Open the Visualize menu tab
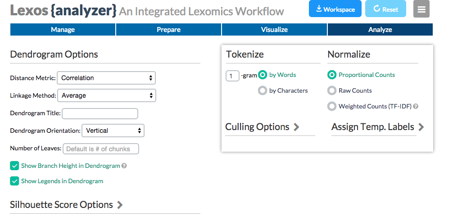The width and height of the screenshot is (453, 221). pyautogui.click(x=275, y=30)
